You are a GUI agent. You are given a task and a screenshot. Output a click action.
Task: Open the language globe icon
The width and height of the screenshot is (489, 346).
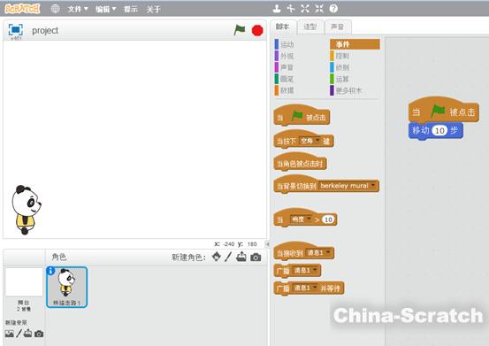coord(55,9)
